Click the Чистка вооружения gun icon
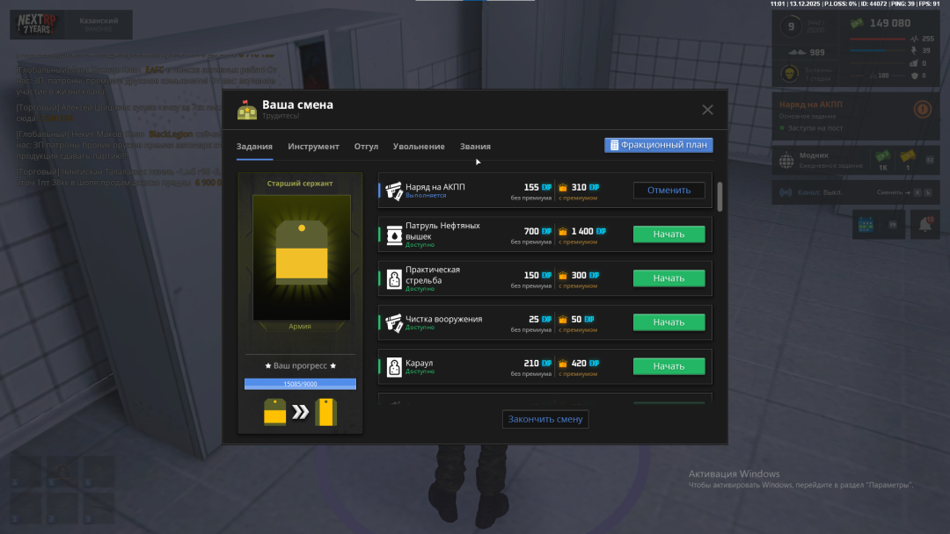 pyautogui.click(x=393, y=322)
